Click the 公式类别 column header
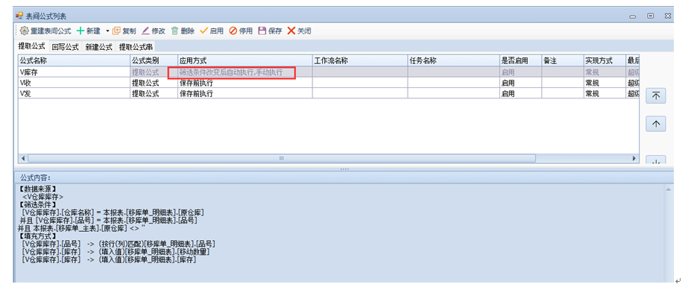688x287 pixels. pos(154,60)
